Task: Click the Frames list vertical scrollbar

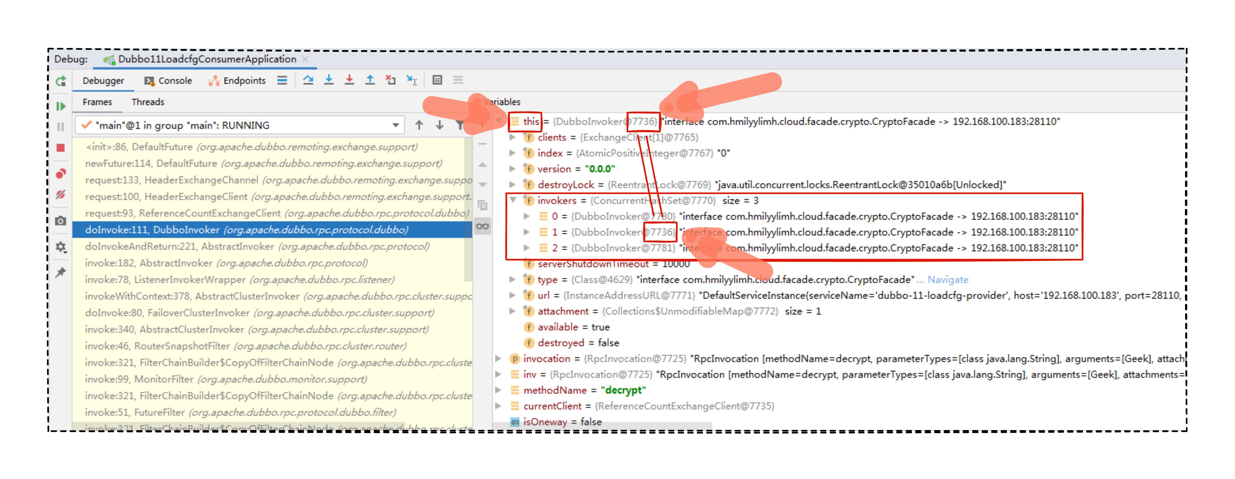Action: (x=468, y=211)
